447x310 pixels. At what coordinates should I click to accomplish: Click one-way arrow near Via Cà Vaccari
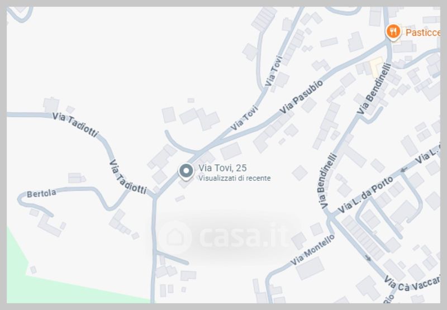click(x=368, y=258)
